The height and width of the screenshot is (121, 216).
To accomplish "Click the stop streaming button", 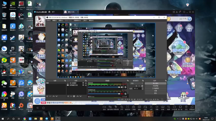I will point(156,83).
